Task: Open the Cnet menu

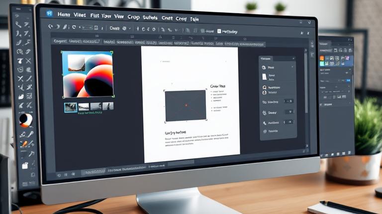Action: click(167, 18)
